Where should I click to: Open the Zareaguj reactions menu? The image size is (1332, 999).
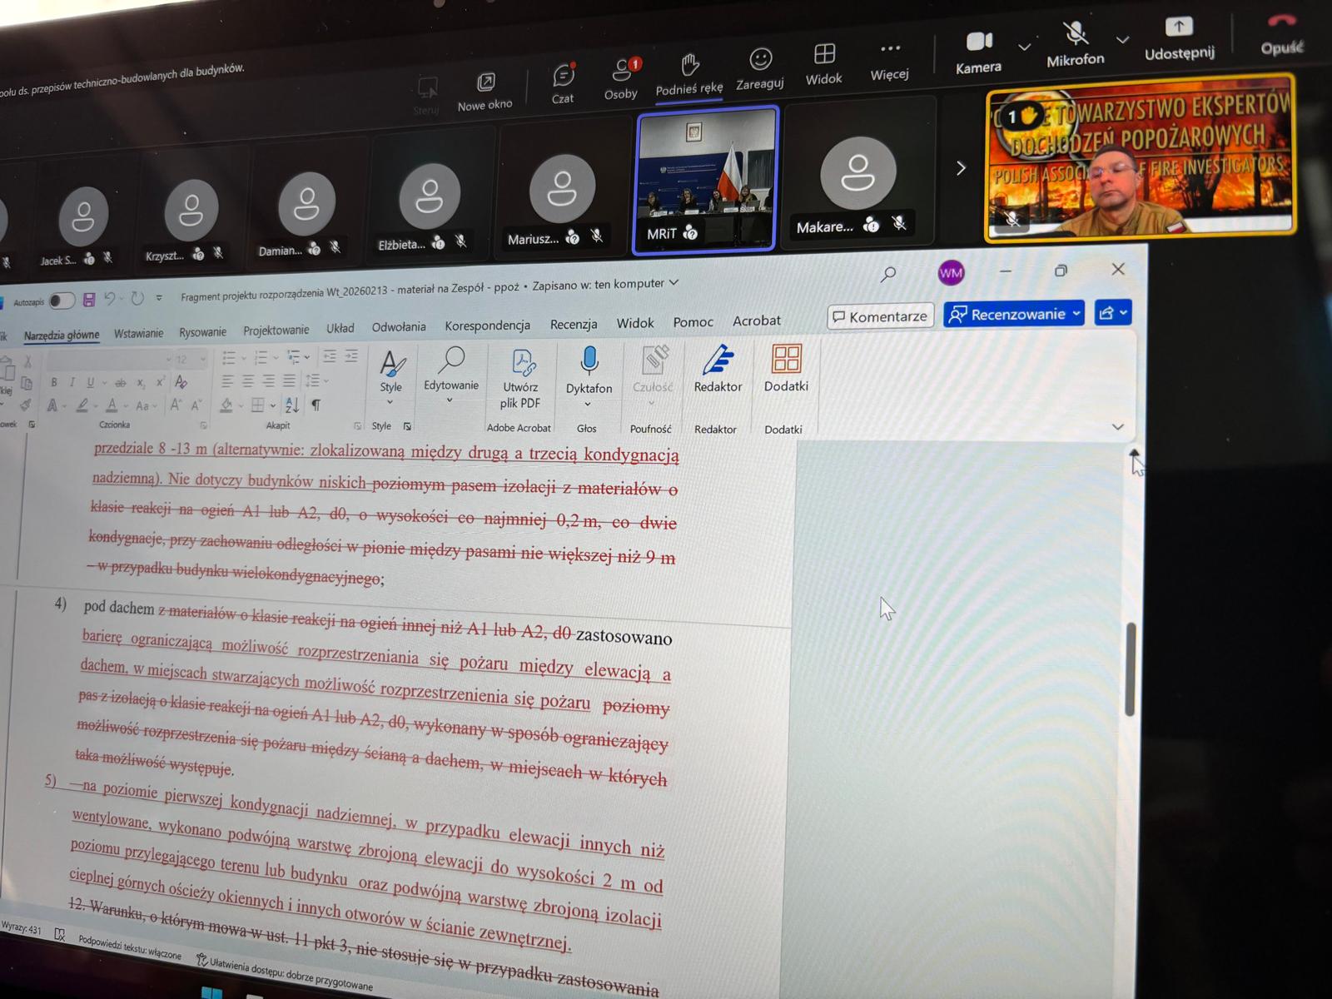(x=760, y=60)
